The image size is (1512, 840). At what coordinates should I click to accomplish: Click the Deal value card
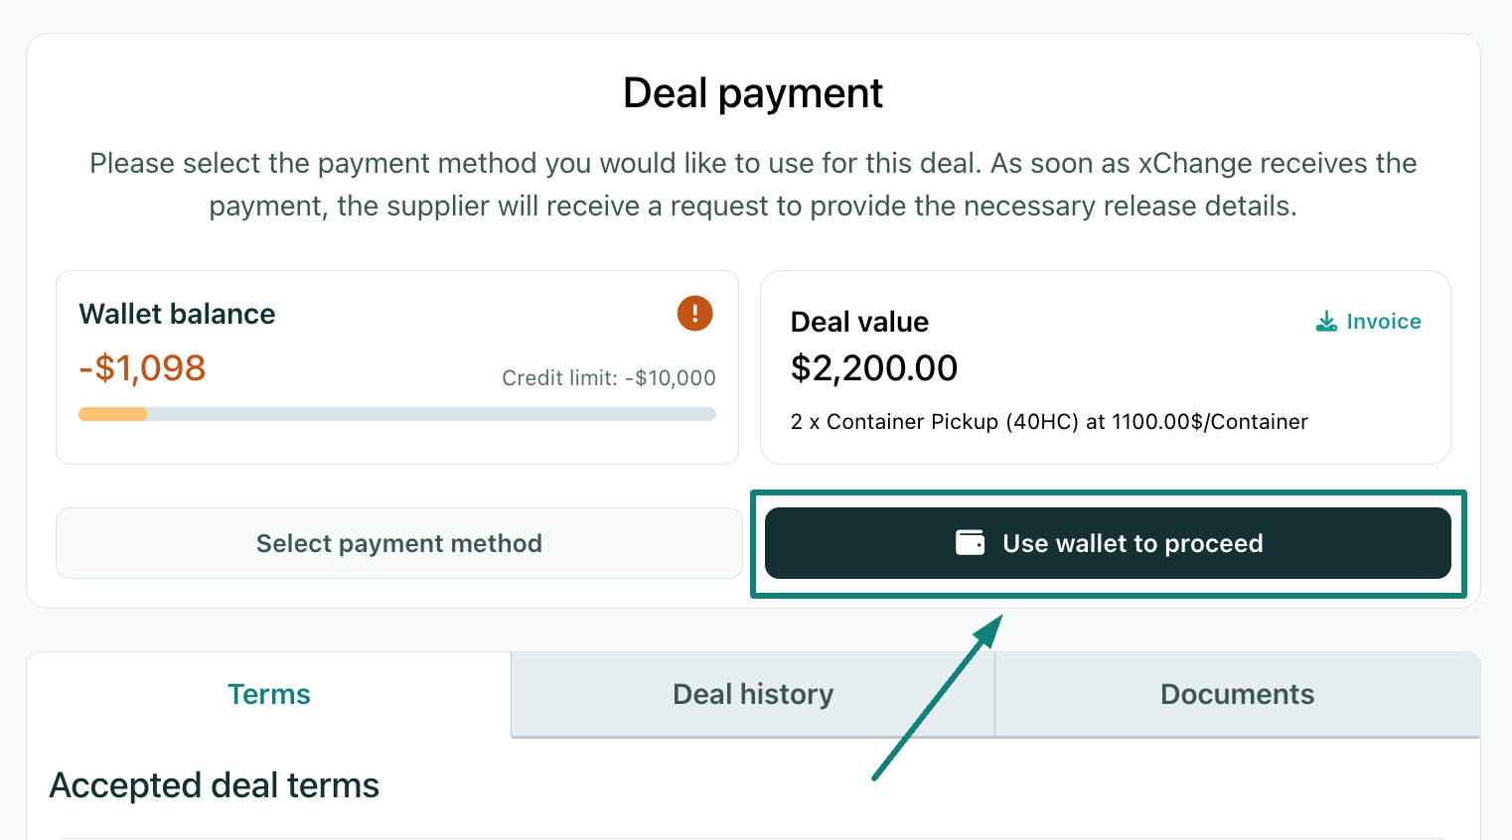(x=1106, y=367)
